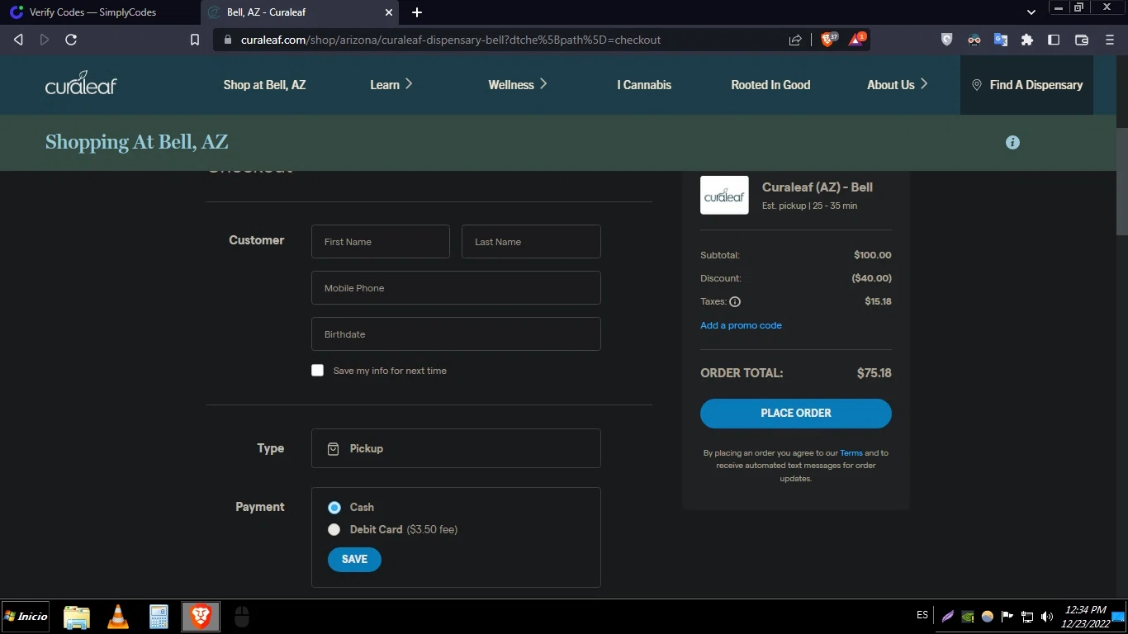This screenshot has width=1128, height=634.
Task: Go back in browser history
Action: (18, 40)
